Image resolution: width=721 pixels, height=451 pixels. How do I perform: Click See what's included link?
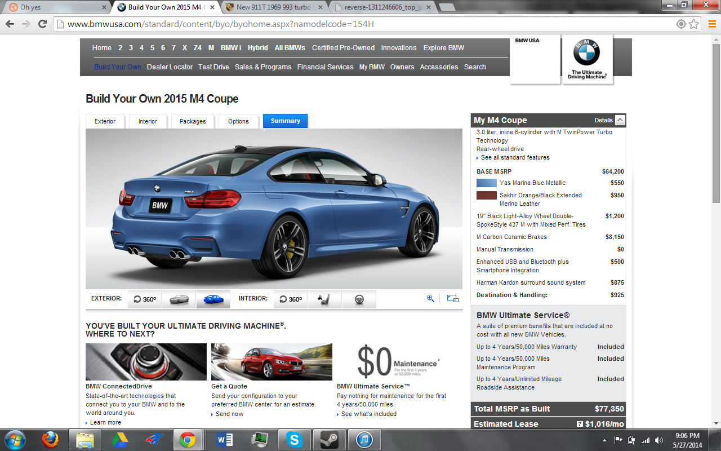368,414
